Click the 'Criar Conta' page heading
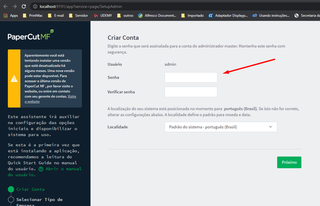 [123, 38]
